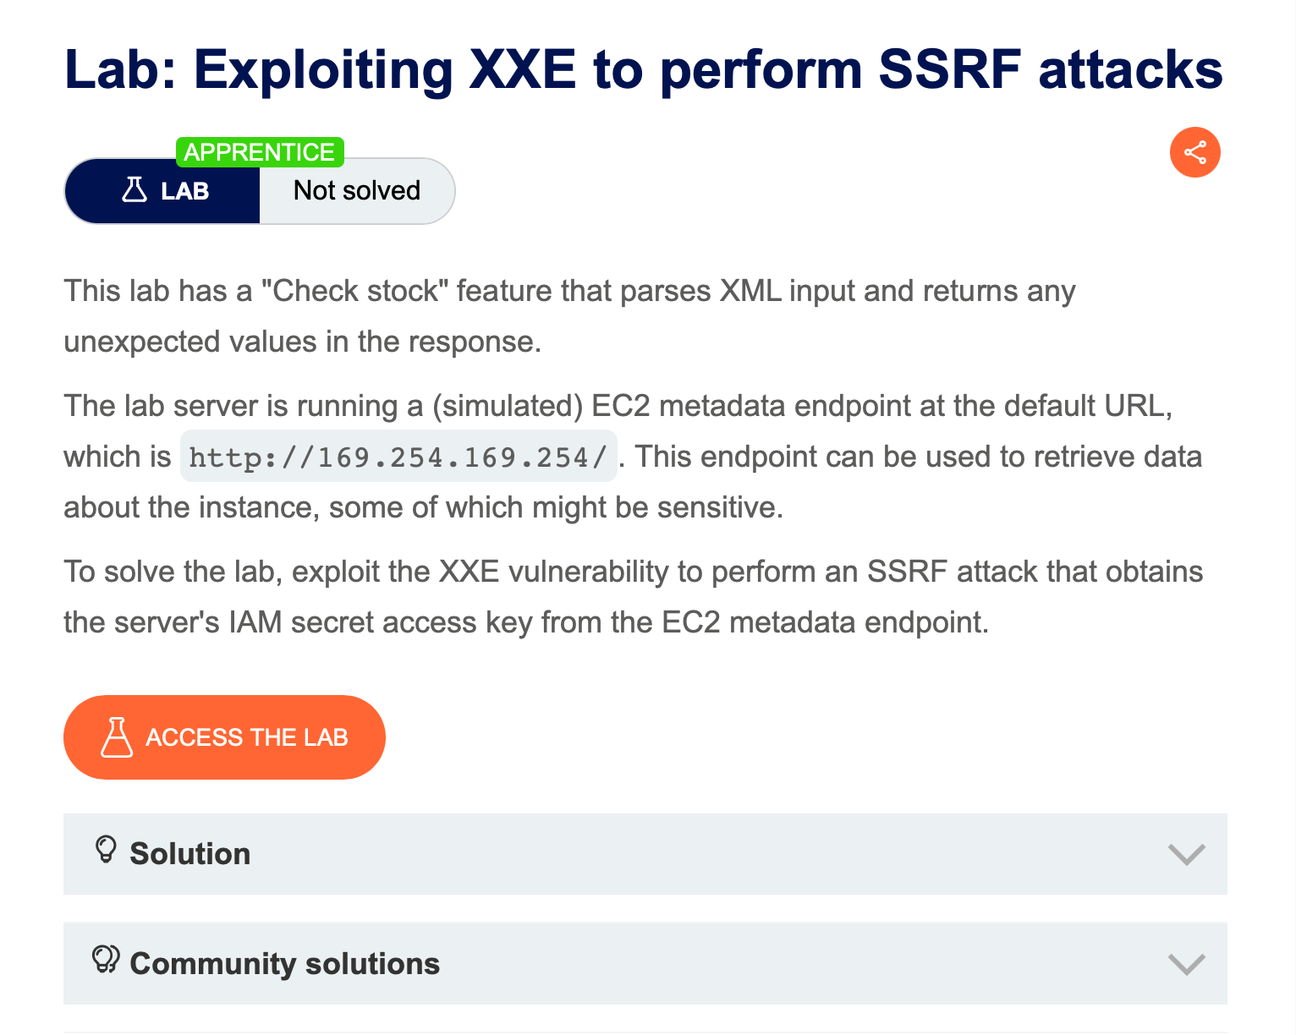1296x1035 pixels.
Task: Click the flask icon on the orange button
Action: [117, 737]
